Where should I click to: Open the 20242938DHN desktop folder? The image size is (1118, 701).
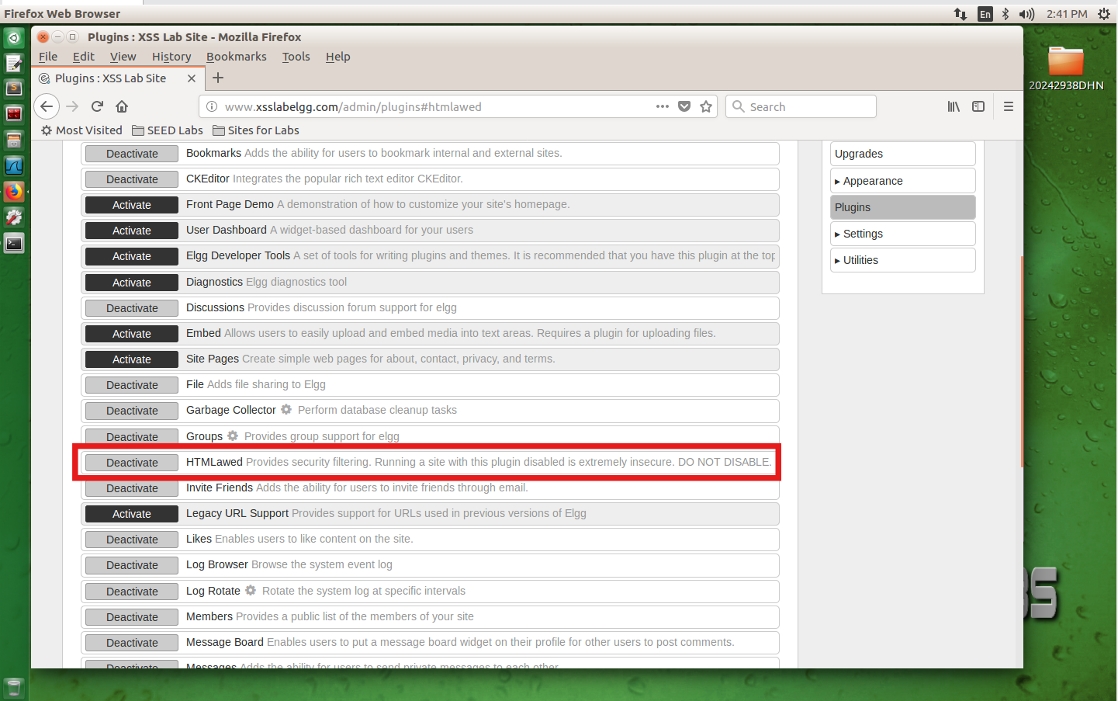[x=1066, y=68]
